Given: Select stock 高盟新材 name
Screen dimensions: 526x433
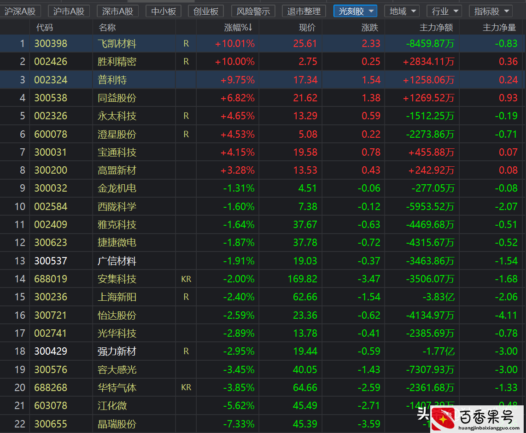Looking at the screenshot, I should point(117,170).
